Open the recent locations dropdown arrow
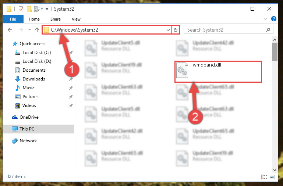 pos(29,30)
